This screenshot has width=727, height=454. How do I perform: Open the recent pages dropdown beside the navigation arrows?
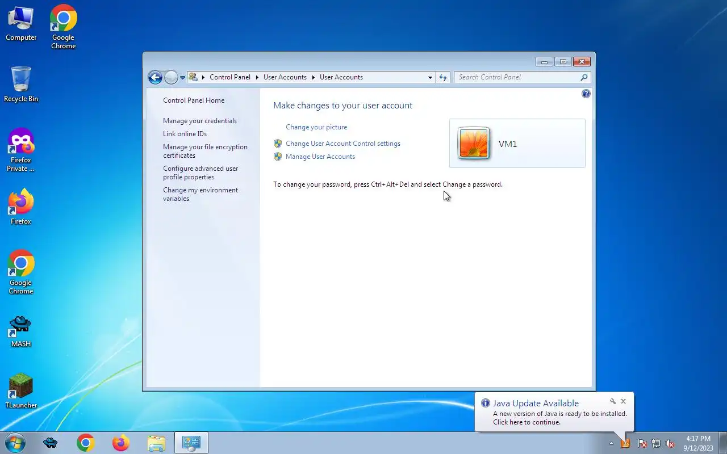click(x=182, y=77)
